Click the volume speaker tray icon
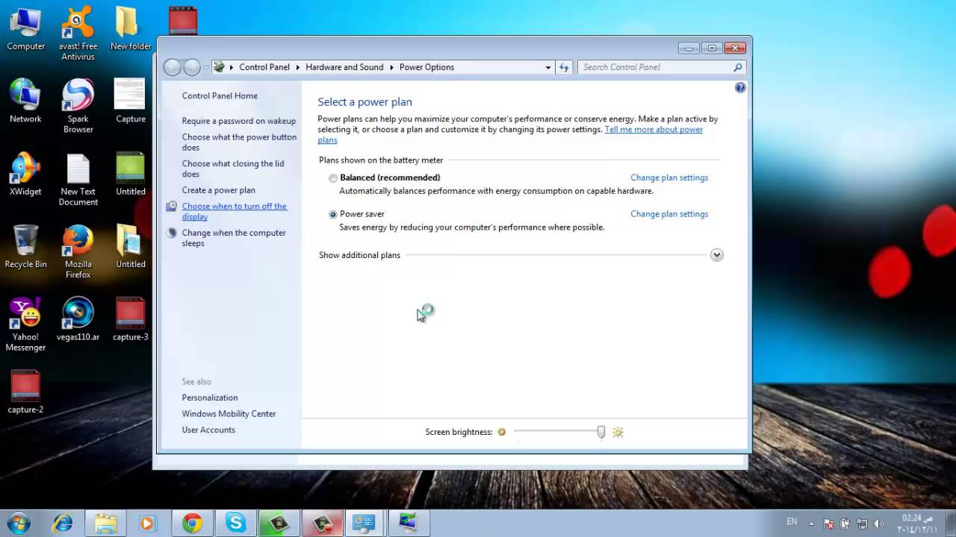The height and width of the screenshot is (537, 956). 878,524
